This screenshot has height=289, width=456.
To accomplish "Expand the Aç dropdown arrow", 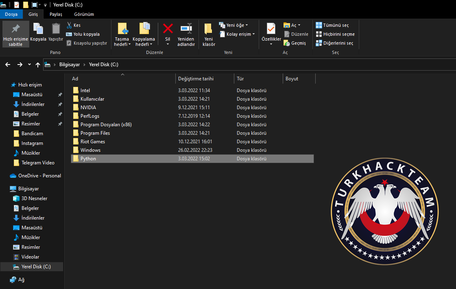I will coord(299,25).
